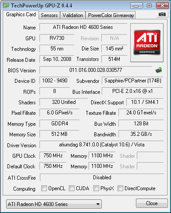Select the Graphics Card tab
The height and width of the screenshot is (213, 171).
21,14
